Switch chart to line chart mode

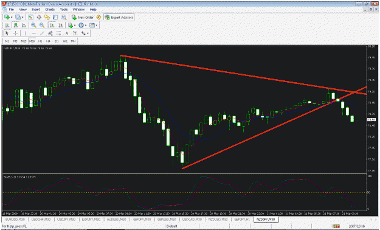click(x=24, y=25)
